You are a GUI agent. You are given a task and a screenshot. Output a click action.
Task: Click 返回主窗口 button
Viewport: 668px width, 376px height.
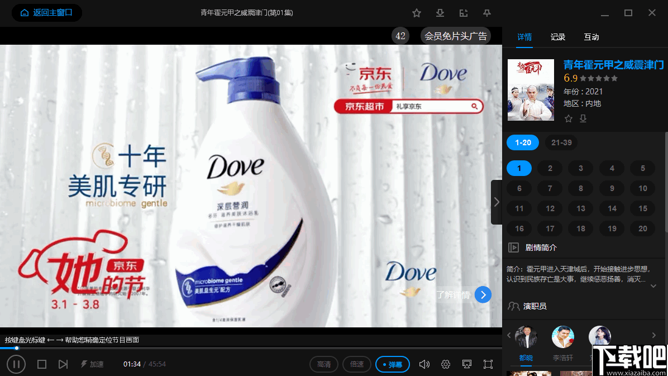[47, 13]
